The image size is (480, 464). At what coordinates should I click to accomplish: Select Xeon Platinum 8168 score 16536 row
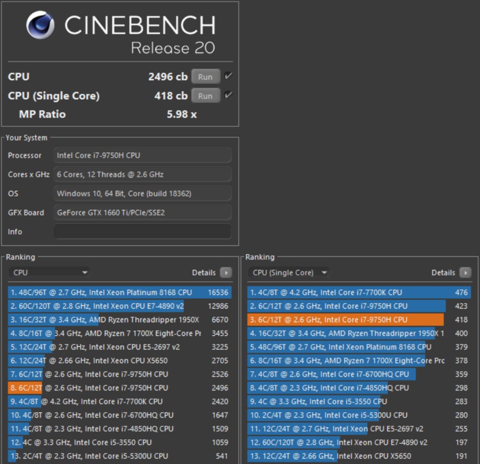(x=120, y=292)
